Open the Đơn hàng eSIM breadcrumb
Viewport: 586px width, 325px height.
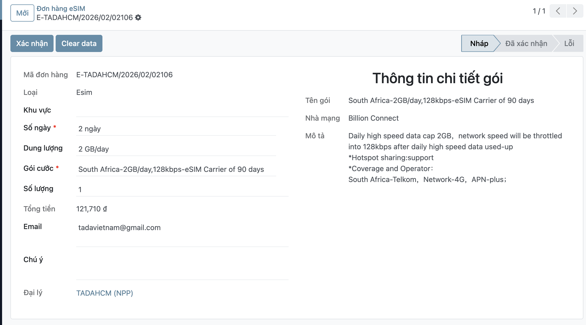pos(61,9)
